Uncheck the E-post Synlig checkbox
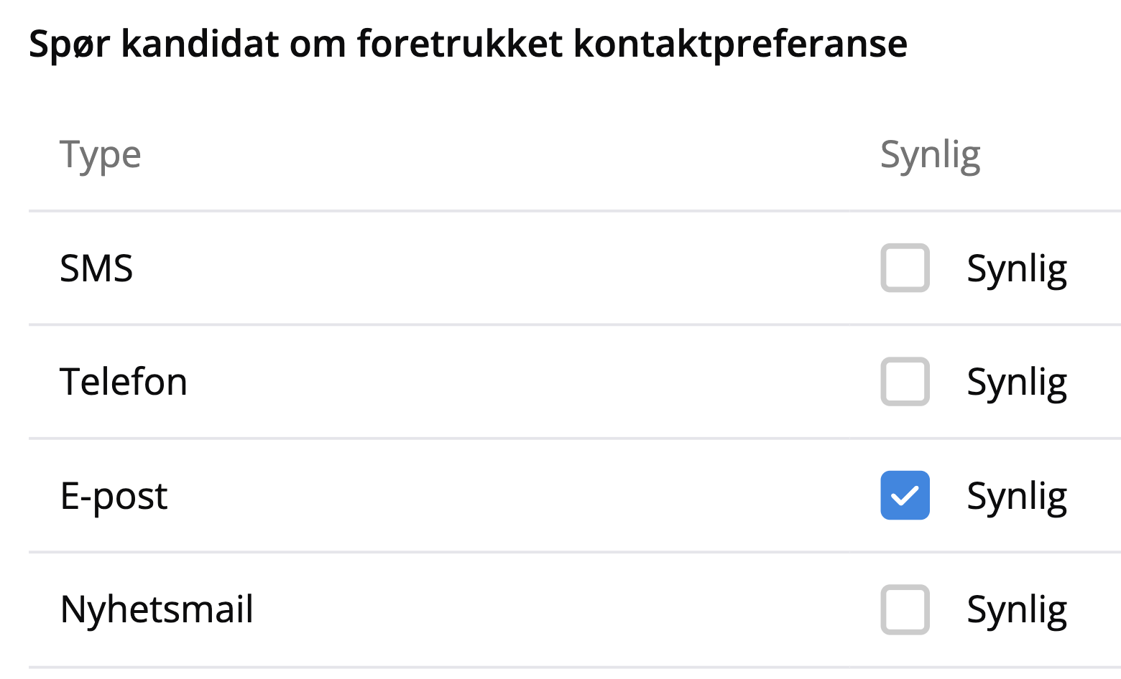1121x679 pixels. pos(905,495)
